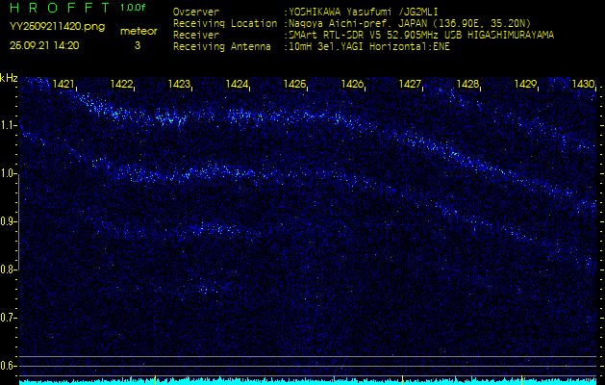Click the kHz axis unit label
Image resolution: width=605 pixels, height=385 pixels.
(9, 77)
